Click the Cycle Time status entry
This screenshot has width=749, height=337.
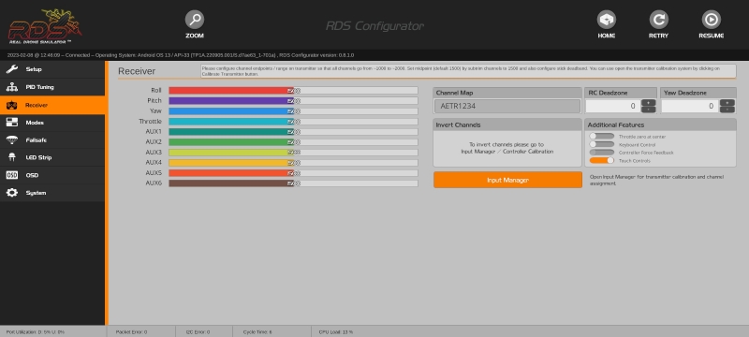pyautogui.click(x=257, y=331)
